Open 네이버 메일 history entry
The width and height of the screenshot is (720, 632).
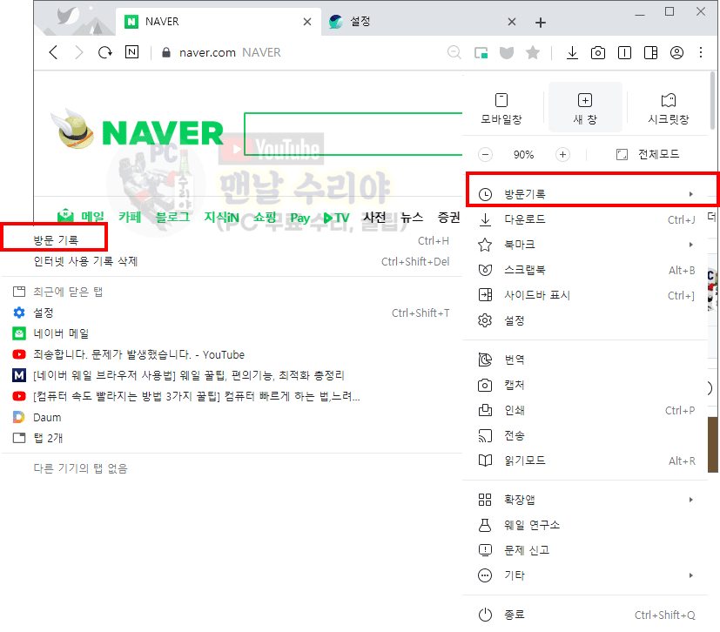point(232,333)
